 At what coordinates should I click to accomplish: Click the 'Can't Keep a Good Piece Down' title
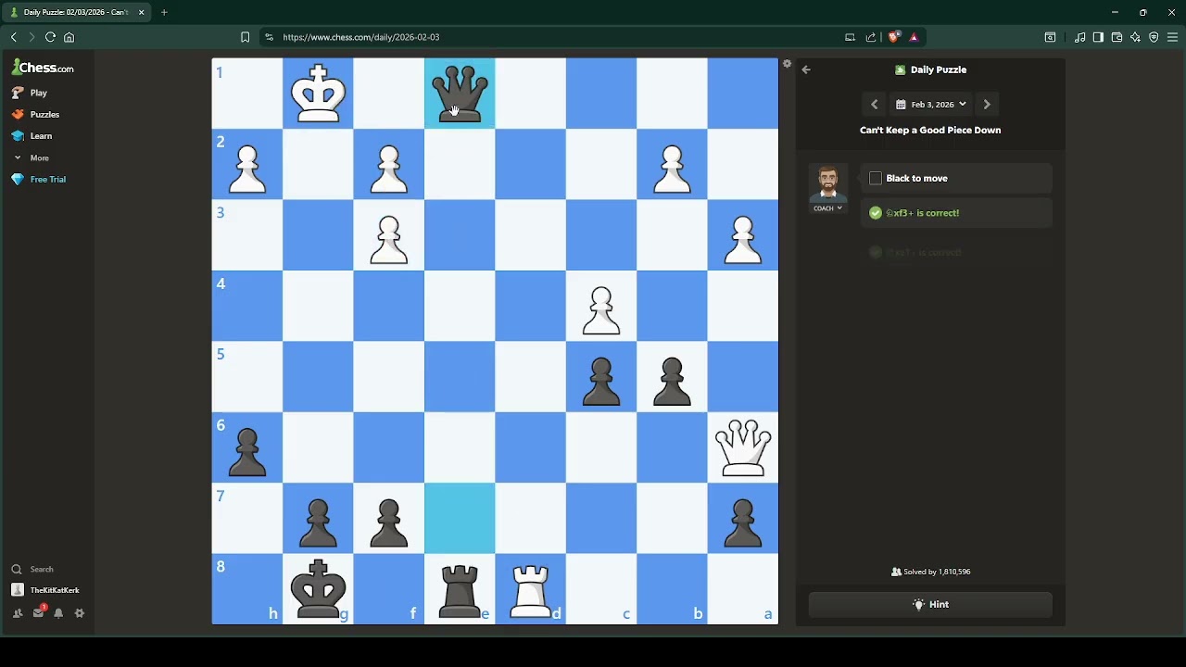click(x=930, y=130)
